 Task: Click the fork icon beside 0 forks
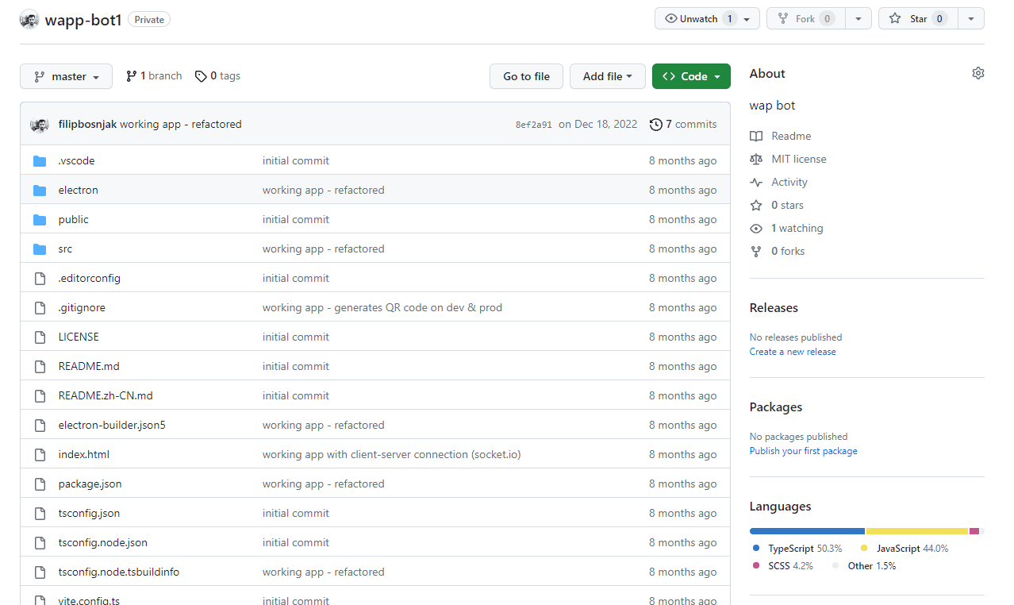(x=756, y=251)
